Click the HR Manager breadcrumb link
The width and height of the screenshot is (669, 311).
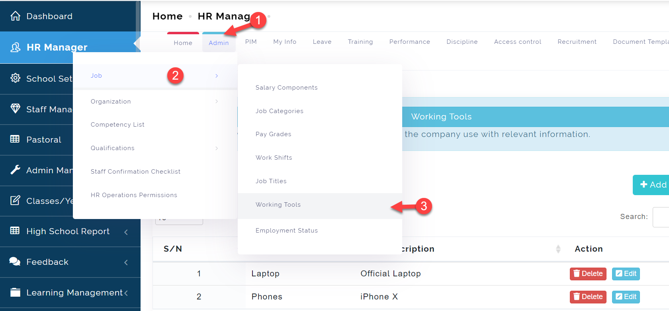coord(224,16)
